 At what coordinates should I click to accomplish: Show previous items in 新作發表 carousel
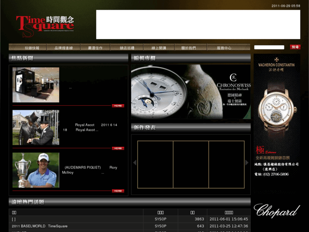[135, 163]
